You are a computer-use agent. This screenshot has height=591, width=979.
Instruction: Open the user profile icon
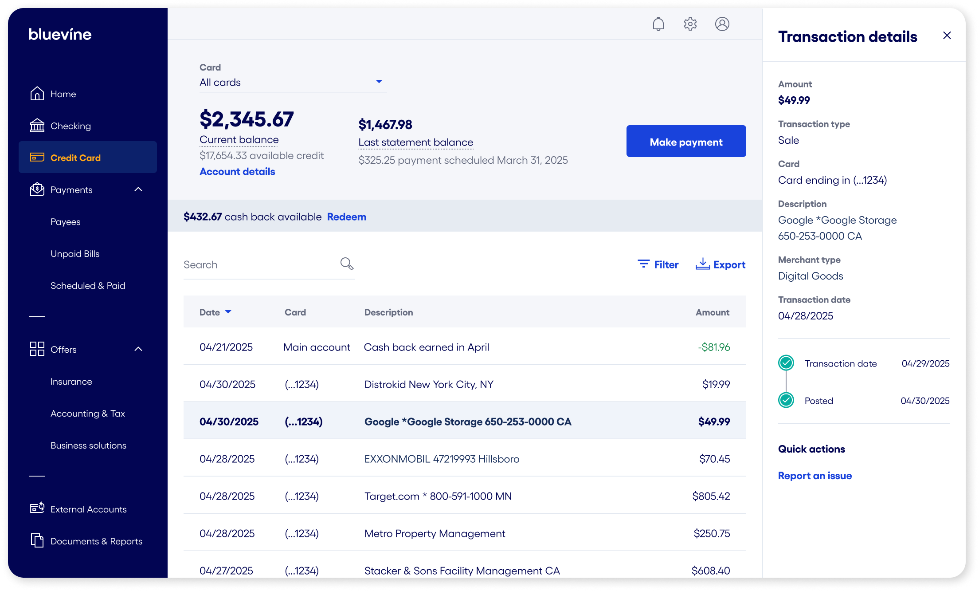click(722, 24)
